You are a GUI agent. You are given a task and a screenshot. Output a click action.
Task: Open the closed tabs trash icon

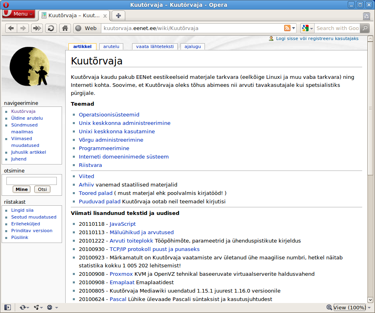click(366, 16)
